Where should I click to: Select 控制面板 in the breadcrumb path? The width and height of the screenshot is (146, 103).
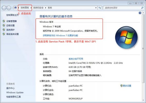(x=25, y=8)
